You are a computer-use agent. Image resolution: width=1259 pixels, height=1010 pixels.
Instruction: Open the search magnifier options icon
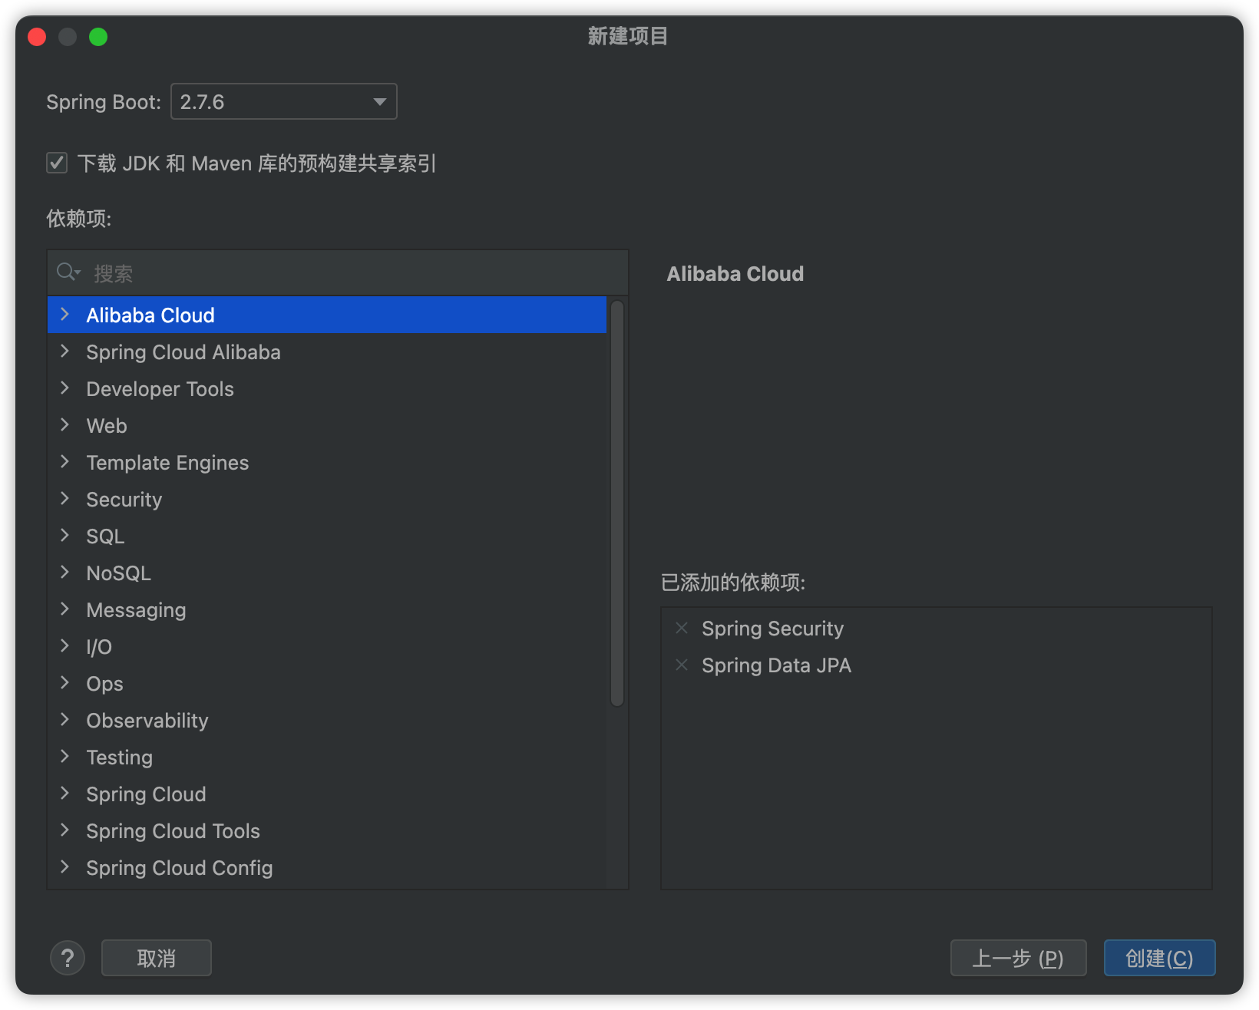(x=68, y=272)
